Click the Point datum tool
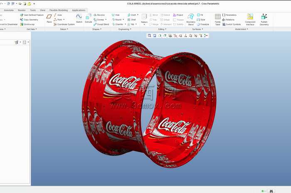291x193 pixels. click(x=58, y=20)
